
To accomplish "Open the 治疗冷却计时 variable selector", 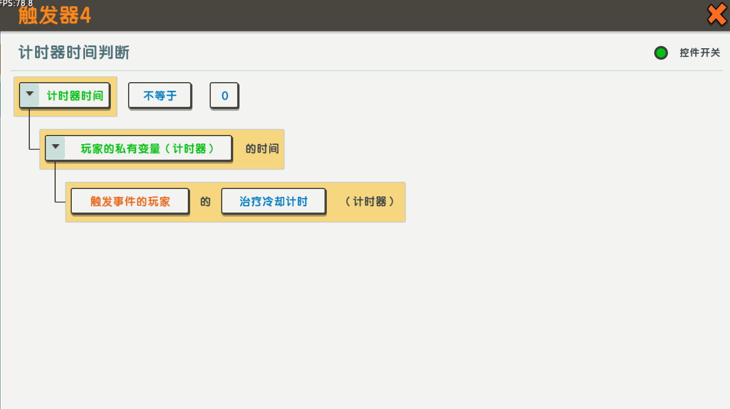I will pyautogui.click(x=273, y=201).
